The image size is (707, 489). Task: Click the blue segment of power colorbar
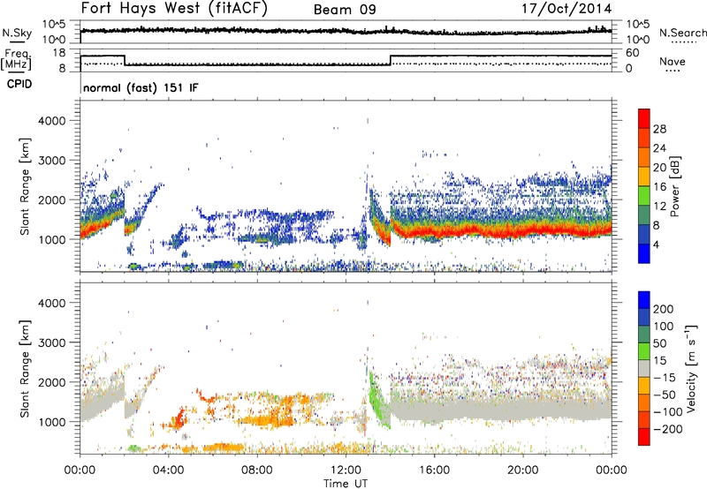click(644, 253)
